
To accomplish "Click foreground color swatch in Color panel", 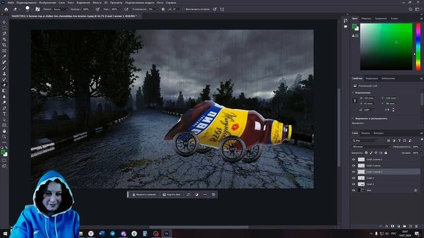I will pos(354,26).
